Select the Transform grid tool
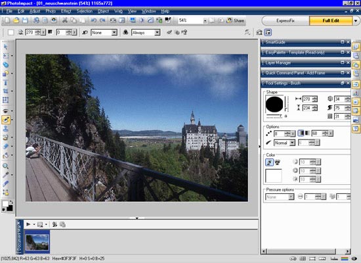This screenshot has height=263, width=361. point(5,100)
